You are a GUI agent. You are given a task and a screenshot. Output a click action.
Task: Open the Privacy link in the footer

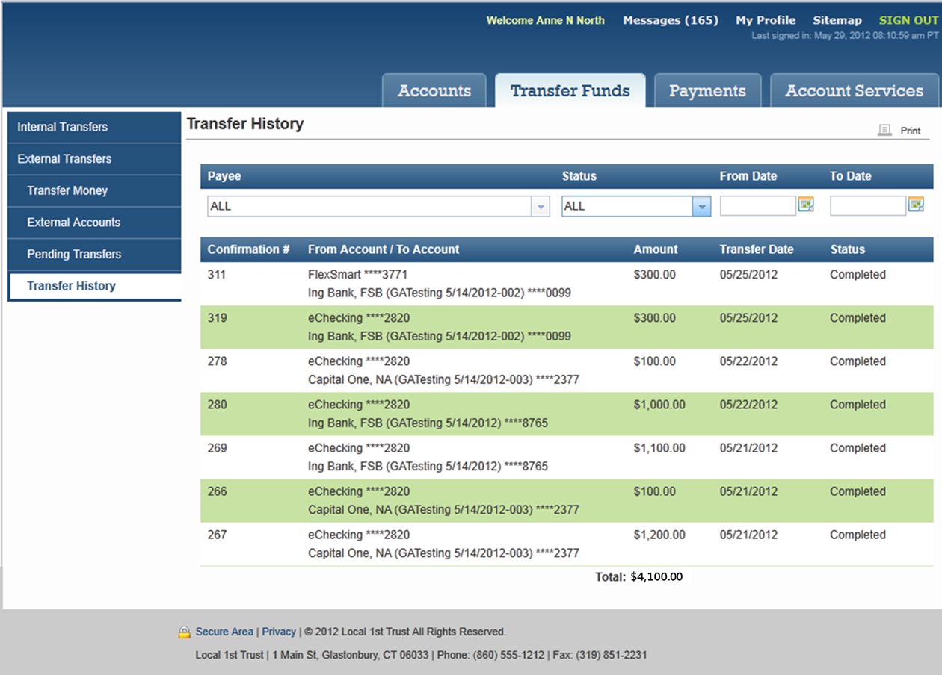coord(279,632)
